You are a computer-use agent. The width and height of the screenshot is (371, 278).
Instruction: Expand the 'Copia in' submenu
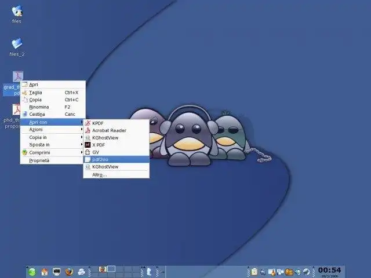click(x=53, y=137)
